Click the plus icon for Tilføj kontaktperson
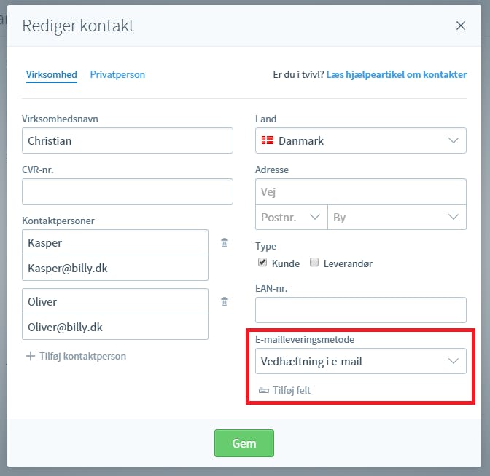The image size is (490, 476). click(x=31, y=356)
